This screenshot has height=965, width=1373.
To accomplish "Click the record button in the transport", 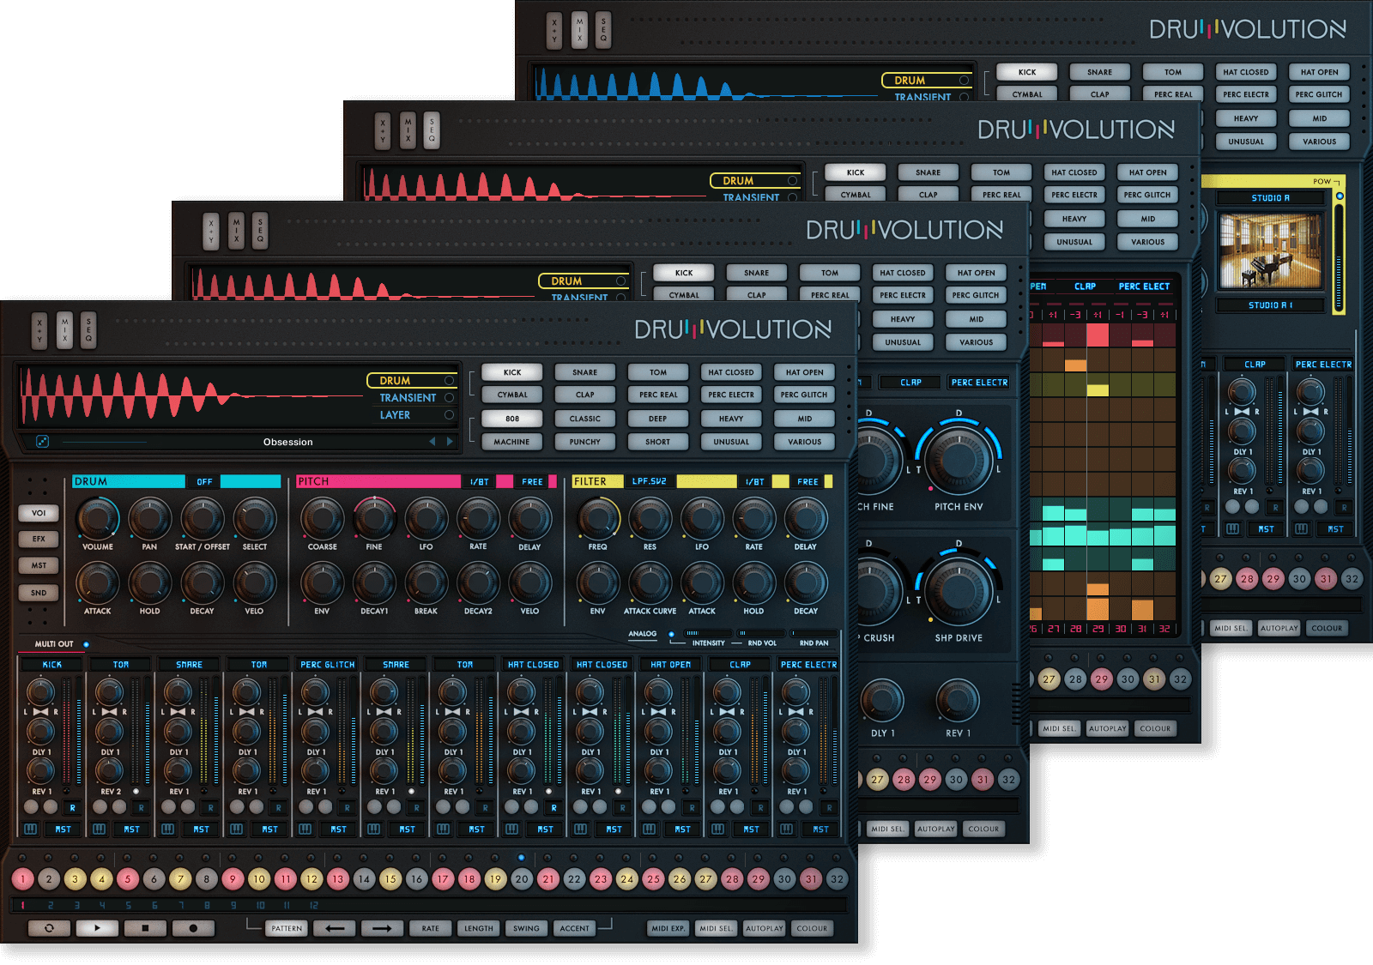I will click(193, 928).
